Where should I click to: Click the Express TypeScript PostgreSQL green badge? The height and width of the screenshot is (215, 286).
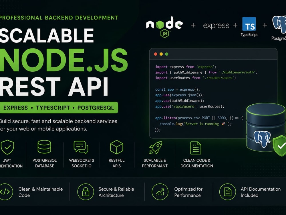59,107
